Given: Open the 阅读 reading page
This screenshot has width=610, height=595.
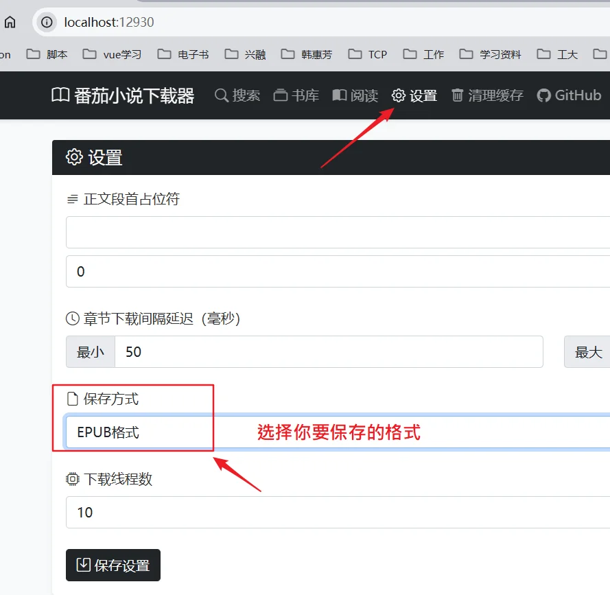Looking at the screenshot, I should (x=355, y=95).
